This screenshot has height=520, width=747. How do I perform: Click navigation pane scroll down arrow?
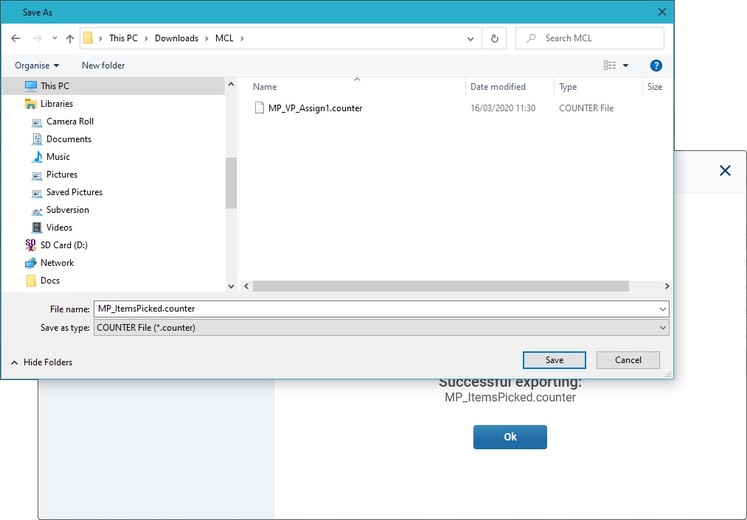[x=231, y=287]
